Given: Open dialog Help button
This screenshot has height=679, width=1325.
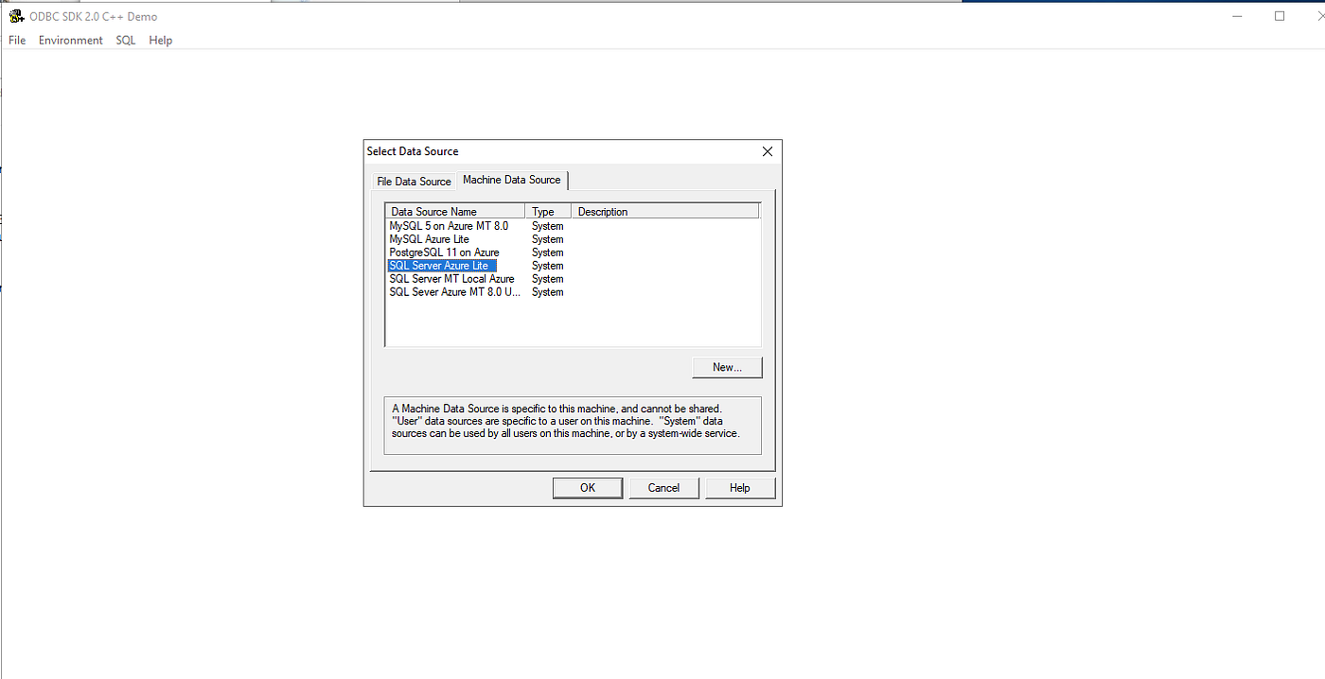Looking at the screenshot, I should tap(740, 488).
